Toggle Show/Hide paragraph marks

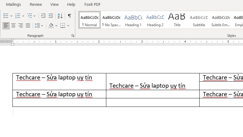[x=70, y=16]
